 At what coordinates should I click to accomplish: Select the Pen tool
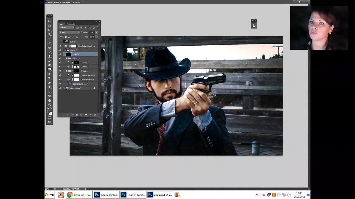click(50, 83)
